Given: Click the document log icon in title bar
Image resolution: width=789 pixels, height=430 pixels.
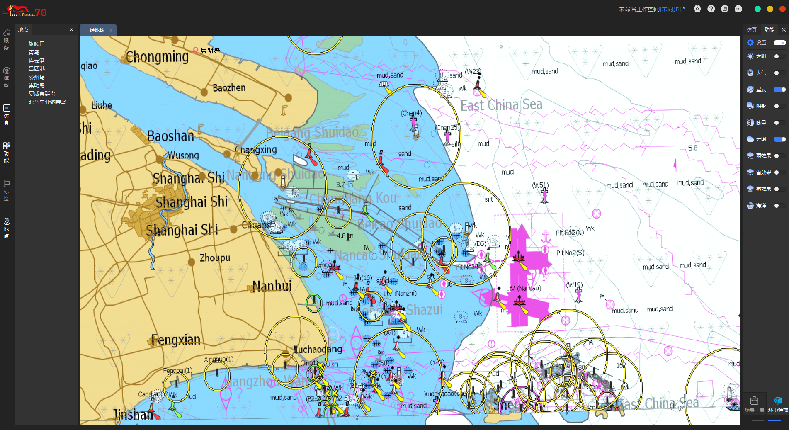Looking at the screenshot, I should [x=725, y=9].
